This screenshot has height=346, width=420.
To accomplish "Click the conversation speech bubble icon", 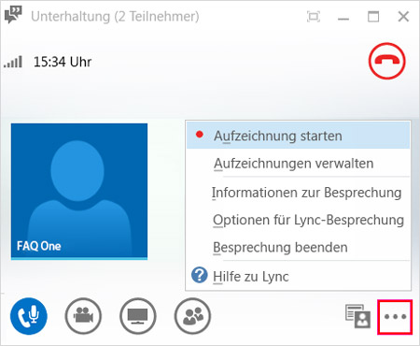I will coord(13,15).
